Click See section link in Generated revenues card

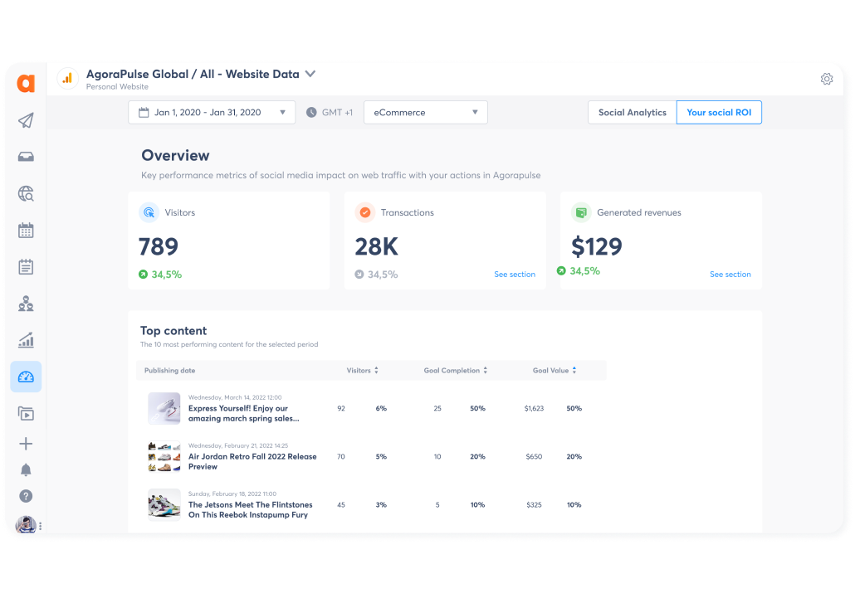point(730,275)
